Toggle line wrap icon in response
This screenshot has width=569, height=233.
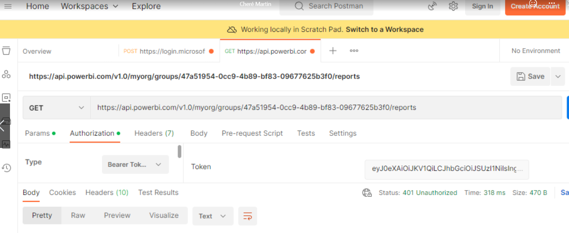pyautogui.click(x=248, y=216)
